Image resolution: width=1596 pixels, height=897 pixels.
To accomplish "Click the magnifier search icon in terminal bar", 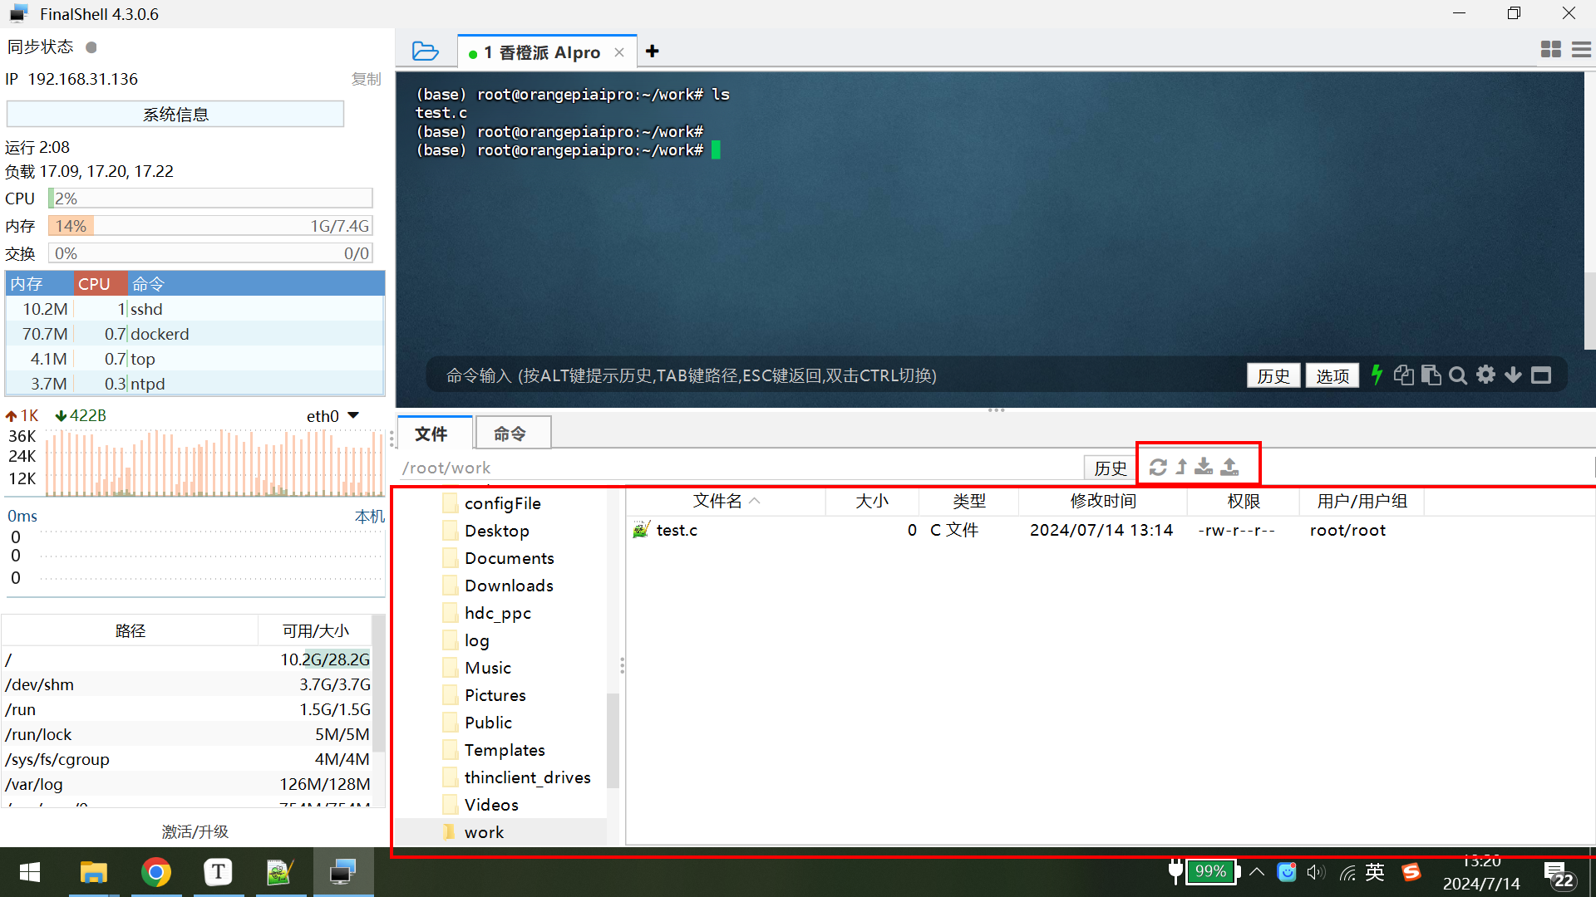I will [1458, 375].
